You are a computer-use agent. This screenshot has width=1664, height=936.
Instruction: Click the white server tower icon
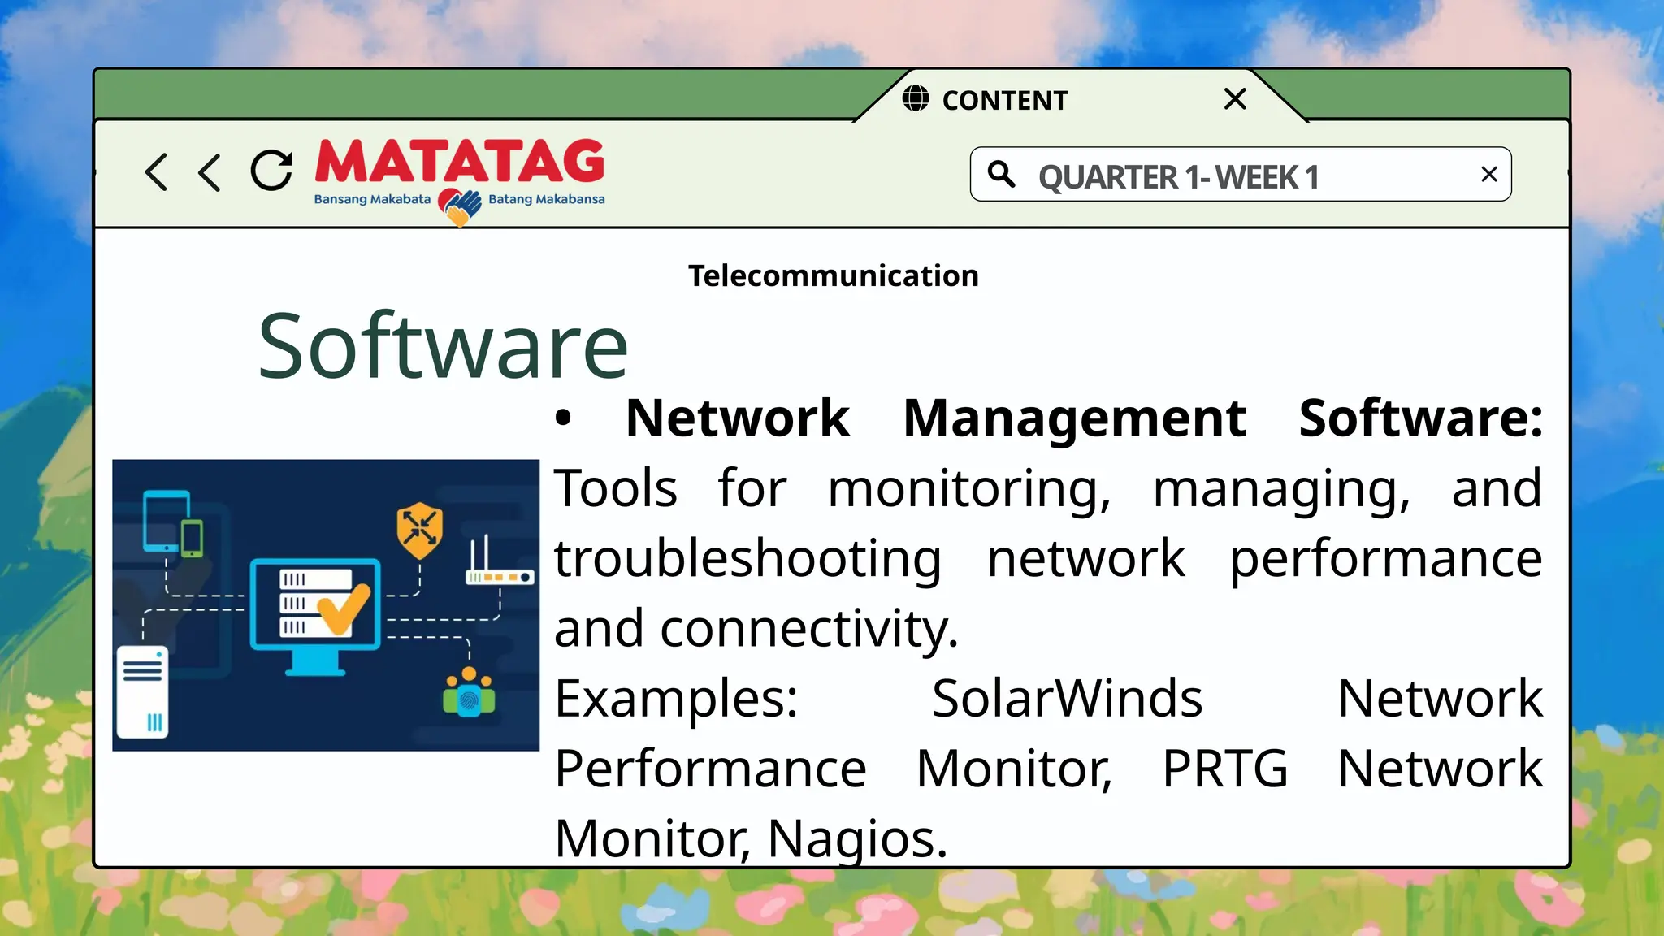142,691
